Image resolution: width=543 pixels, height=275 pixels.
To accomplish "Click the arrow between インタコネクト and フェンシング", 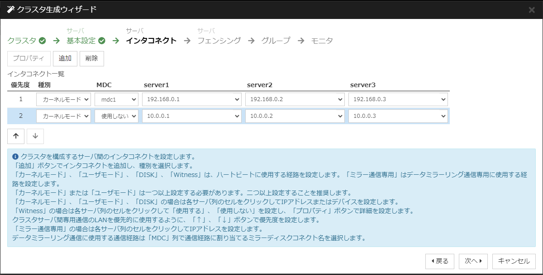I will pyautogui.click(x=187, y=40).
